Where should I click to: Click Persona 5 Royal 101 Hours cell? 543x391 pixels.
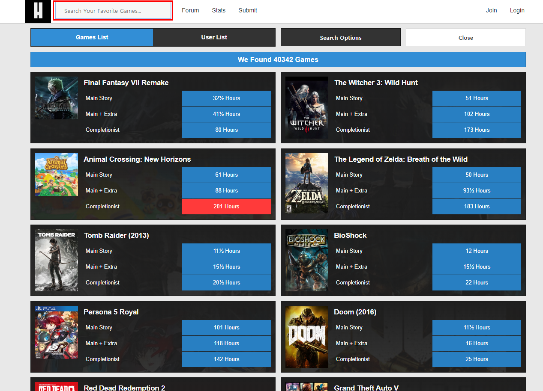click(226, 328)
